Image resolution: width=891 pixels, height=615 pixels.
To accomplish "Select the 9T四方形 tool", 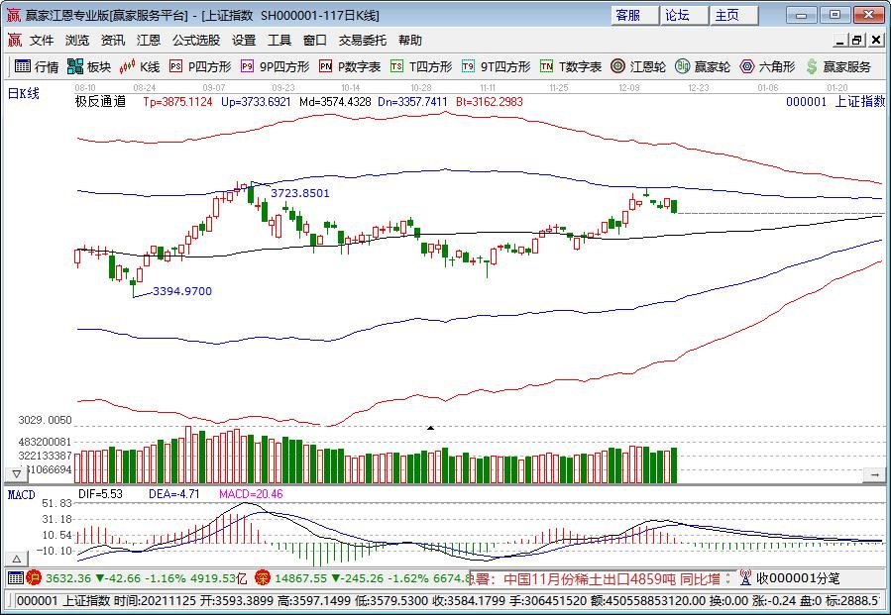I will point(497,66).
